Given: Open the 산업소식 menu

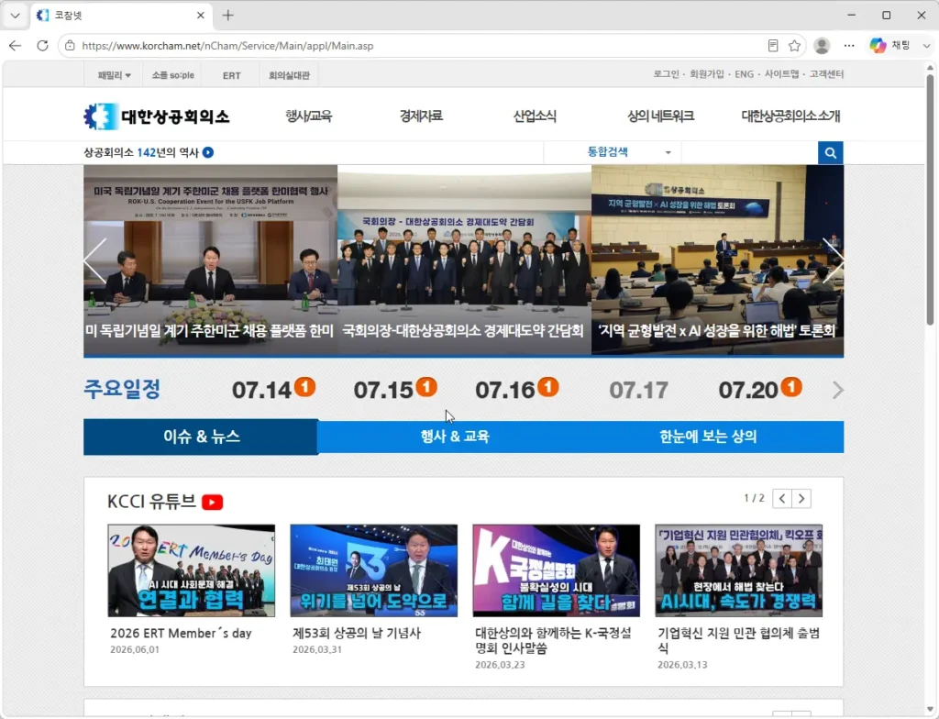Looking at the screenshot, I should point(535,116).
